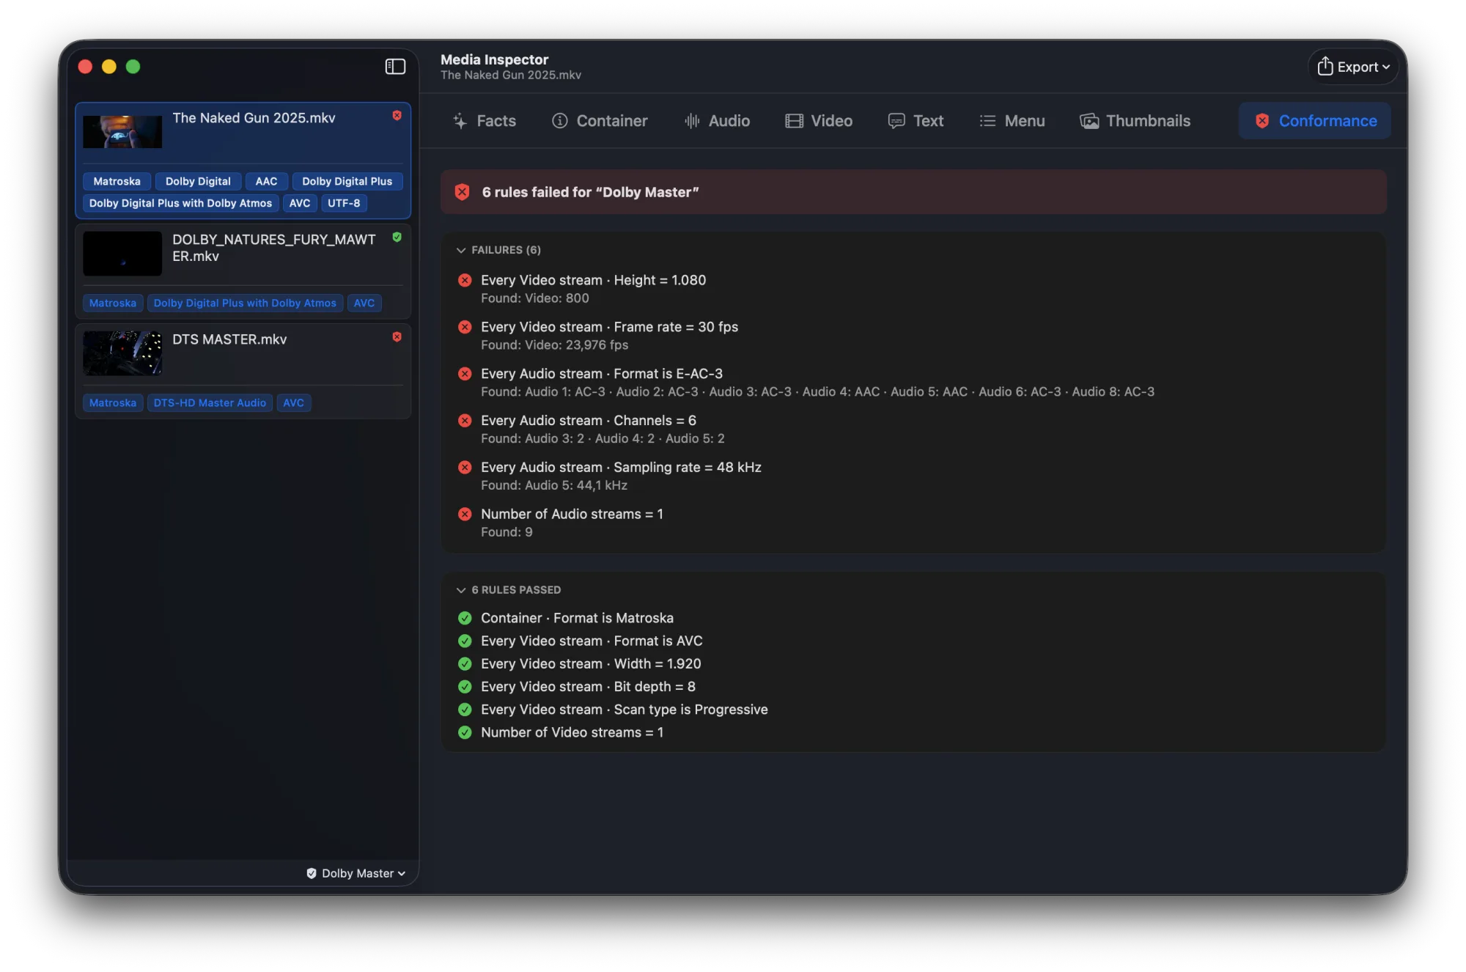
Task: Click the Matroska tag on The Naked Gun
Action: [117, 181]
